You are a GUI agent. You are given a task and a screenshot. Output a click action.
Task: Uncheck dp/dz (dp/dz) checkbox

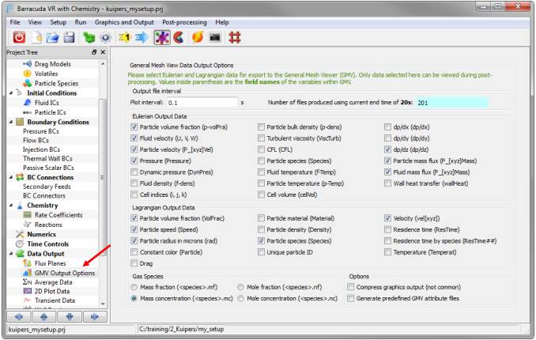pyautogui.click(x=387, y=149)
